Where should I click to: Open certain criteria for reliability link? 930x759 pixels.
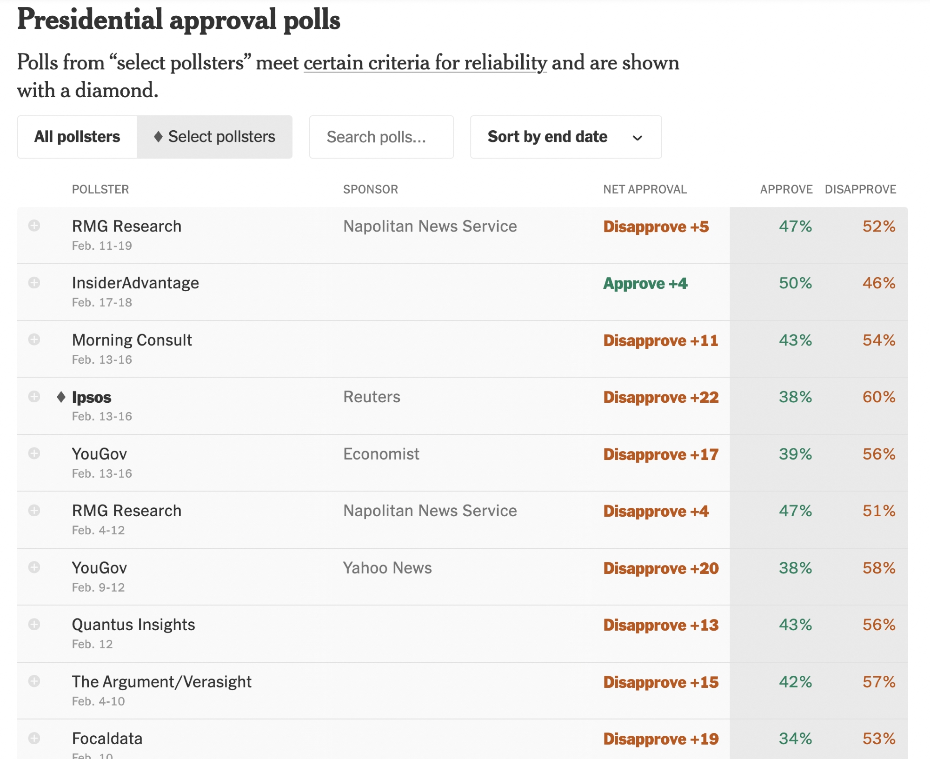pos(425,63)
